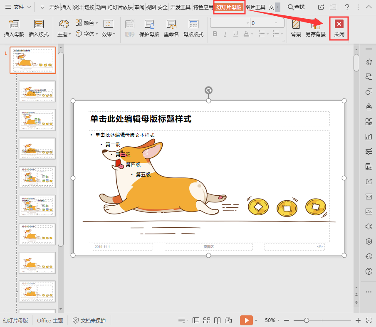
Task: Select the second layout thumbnail in panel
Action: pos(37,91)
